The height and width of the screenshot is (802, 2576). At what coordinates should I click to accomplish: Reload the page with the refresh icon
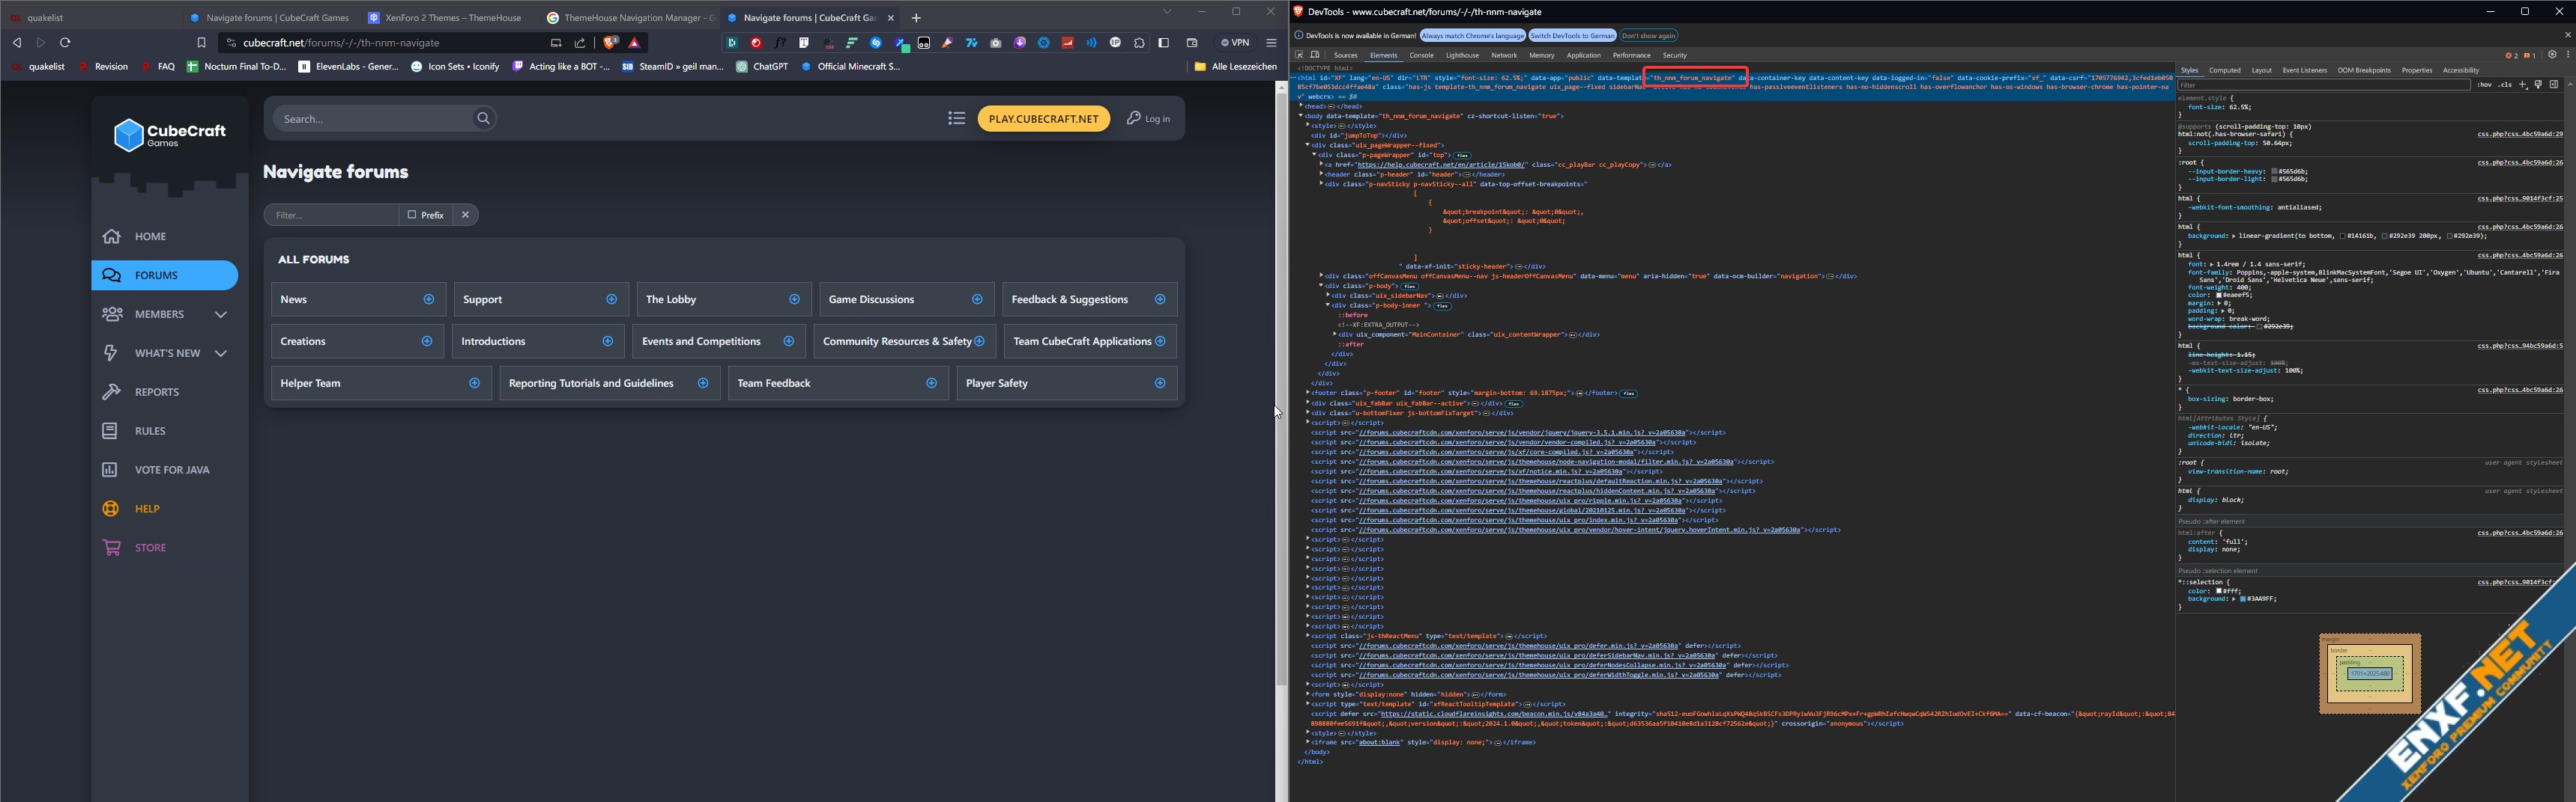point(65,43)
